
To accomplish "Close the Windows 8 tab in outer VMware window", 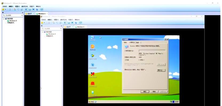I will coord(47,14).
